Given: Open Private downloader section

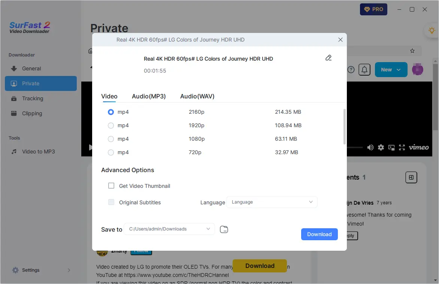Looking at the screenshot, I should click(x=40, y=83).
